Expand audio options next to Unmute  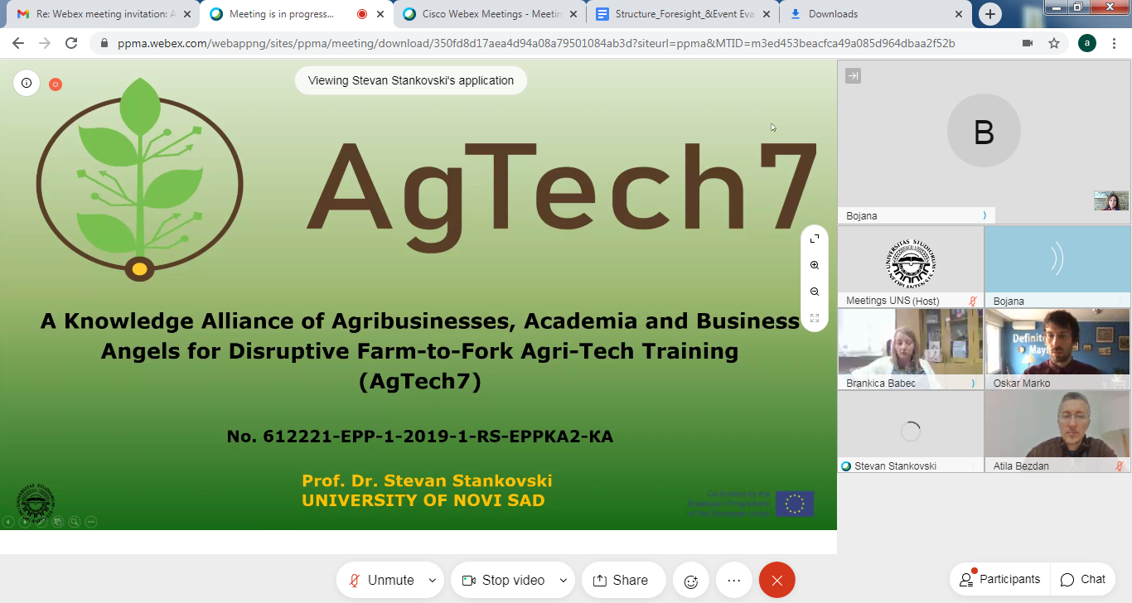click(x=432, y=581)
